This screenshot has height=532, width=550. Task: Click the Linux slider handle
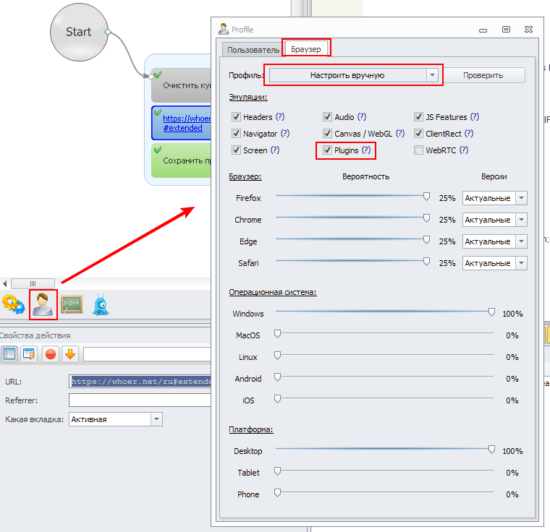[277, 356]
